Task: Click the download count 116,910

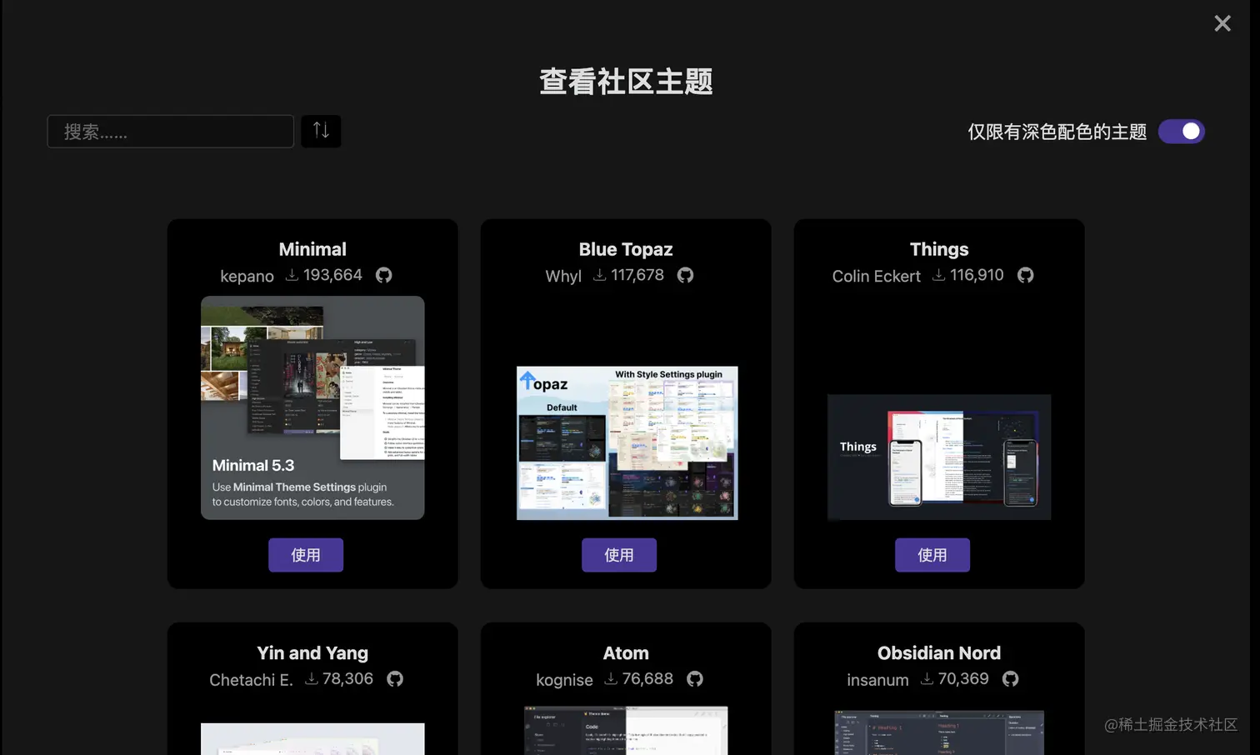Action: (x=977, y=275)
